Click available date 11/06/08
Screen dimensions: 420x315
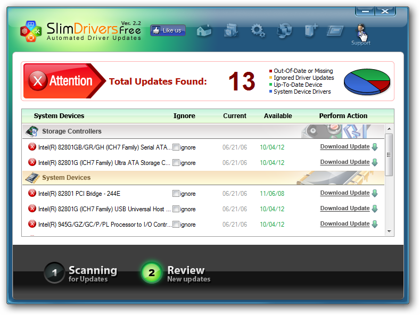pyautogui.click(x=272, y=193)
